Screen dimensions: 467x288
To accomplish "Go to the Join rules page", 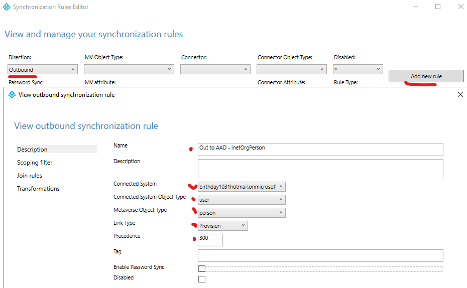I will click(30, 176).
